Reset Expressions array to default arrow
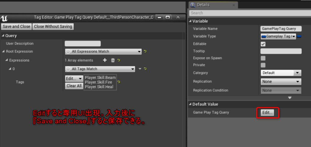The width and height of the screenshot is (311, 147). click(119, 60)
